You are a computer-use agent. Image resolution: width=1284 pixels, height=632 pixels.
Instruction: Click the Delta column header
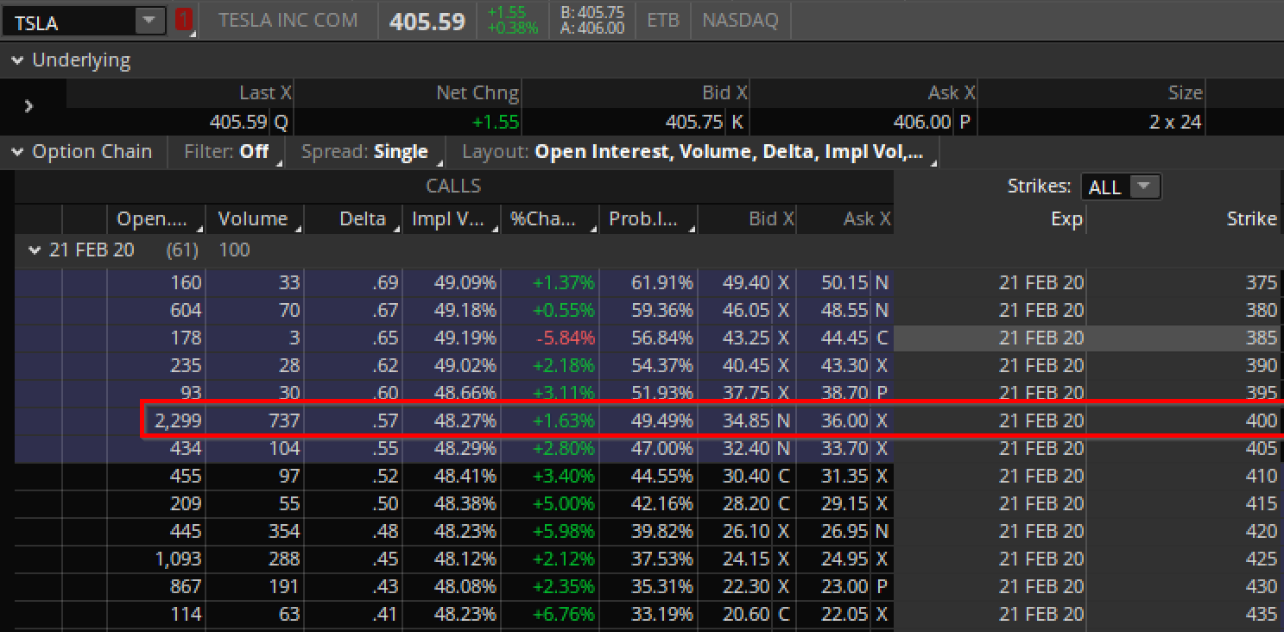[353, 219]
